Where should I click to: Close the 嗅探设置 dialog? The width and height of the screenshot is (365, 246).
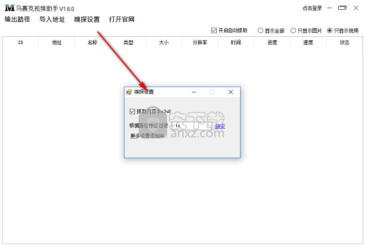(x=231, y=92)
